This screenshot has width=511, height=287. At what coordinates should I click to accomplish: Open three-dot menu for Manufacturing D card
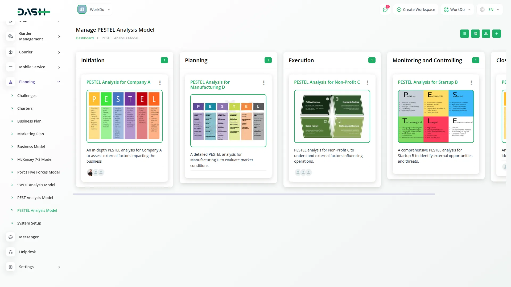click(264, 83)
